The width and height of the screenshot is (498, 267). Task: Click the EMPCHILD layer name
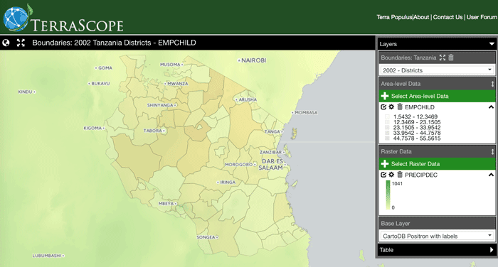(x=420, y=107)
